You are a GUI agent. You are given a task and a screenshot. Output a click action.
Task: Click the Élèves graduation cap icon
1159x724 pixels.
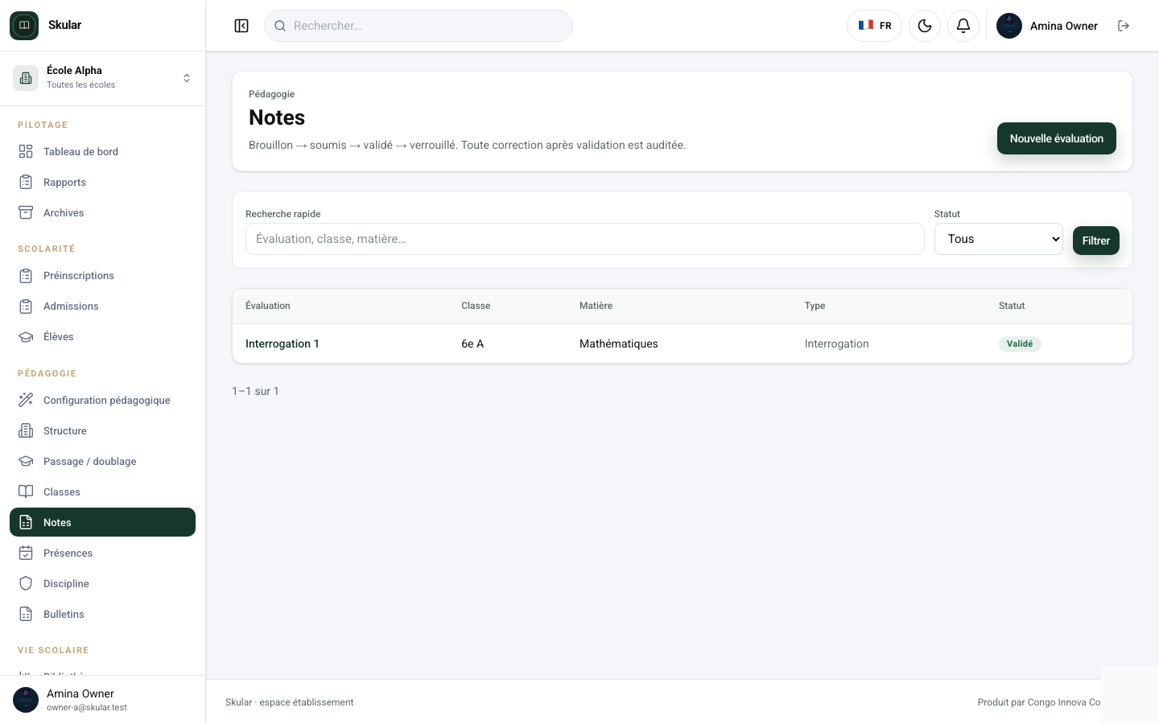[26, 336]
